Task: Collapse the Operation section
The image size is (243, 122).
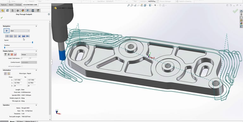Action: click(36, 105)
